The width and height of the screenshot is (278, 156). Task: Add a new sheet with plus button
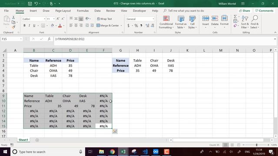pos(37,140)
